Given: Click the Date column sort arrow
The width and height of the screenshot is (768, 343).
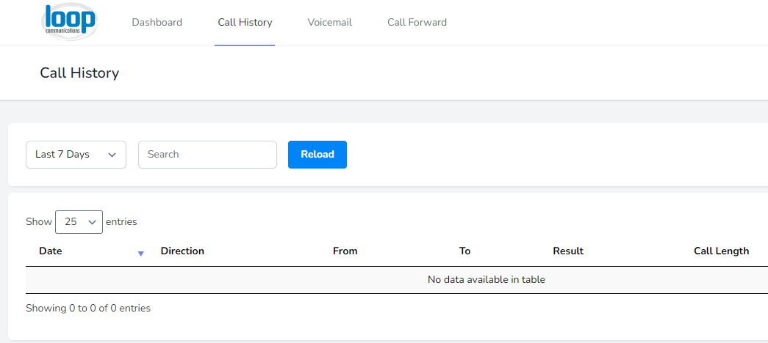Looking at the screenshot, I should (141, 254).
